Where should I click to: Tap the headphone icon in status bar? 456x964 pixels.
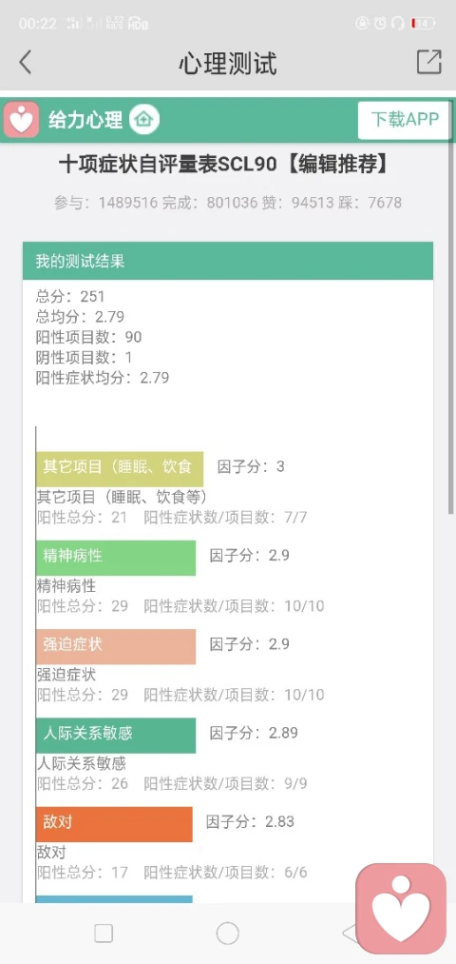pos(398,24)
